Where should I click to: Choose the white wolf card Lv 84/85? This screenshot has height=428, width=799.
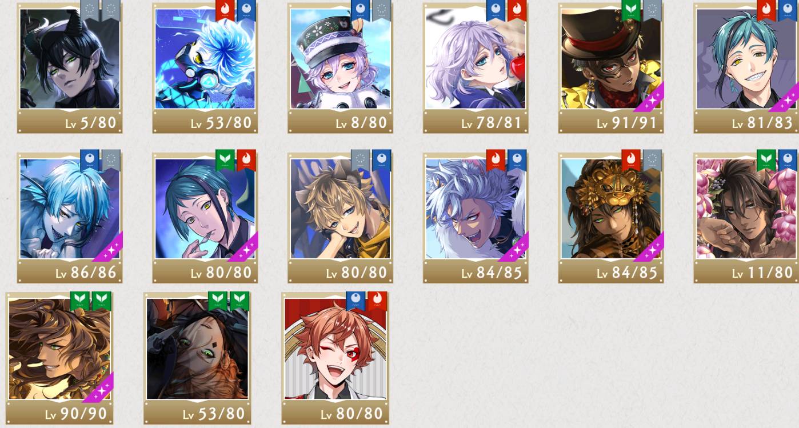[476, 218]
